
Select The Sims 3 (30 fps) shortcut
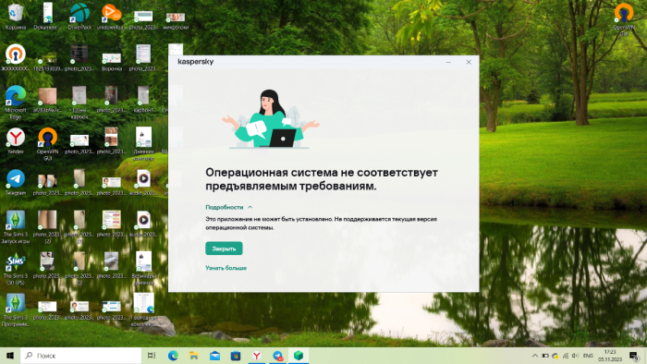point(16,268)
